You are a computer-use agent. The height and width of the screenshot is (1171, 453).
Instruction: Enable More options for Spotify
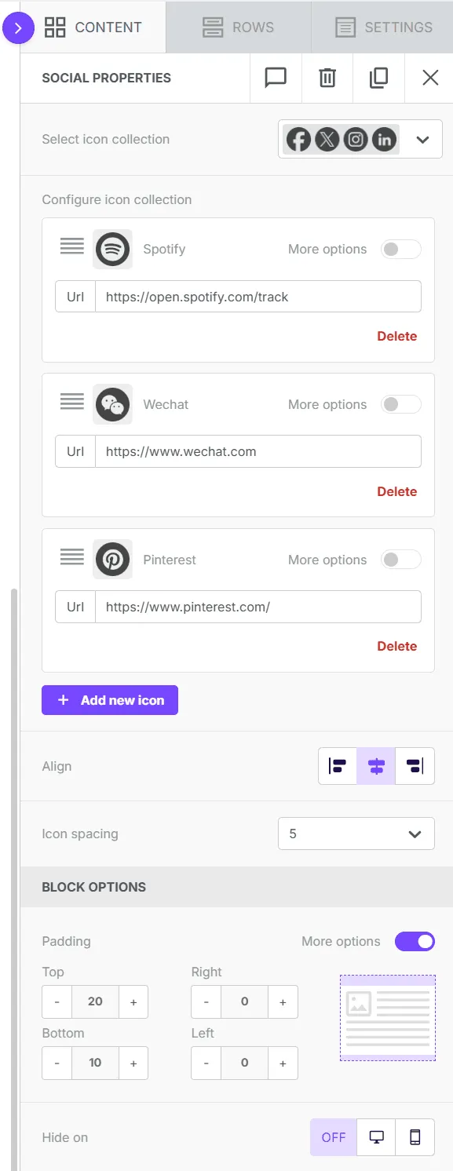[400, 250]
